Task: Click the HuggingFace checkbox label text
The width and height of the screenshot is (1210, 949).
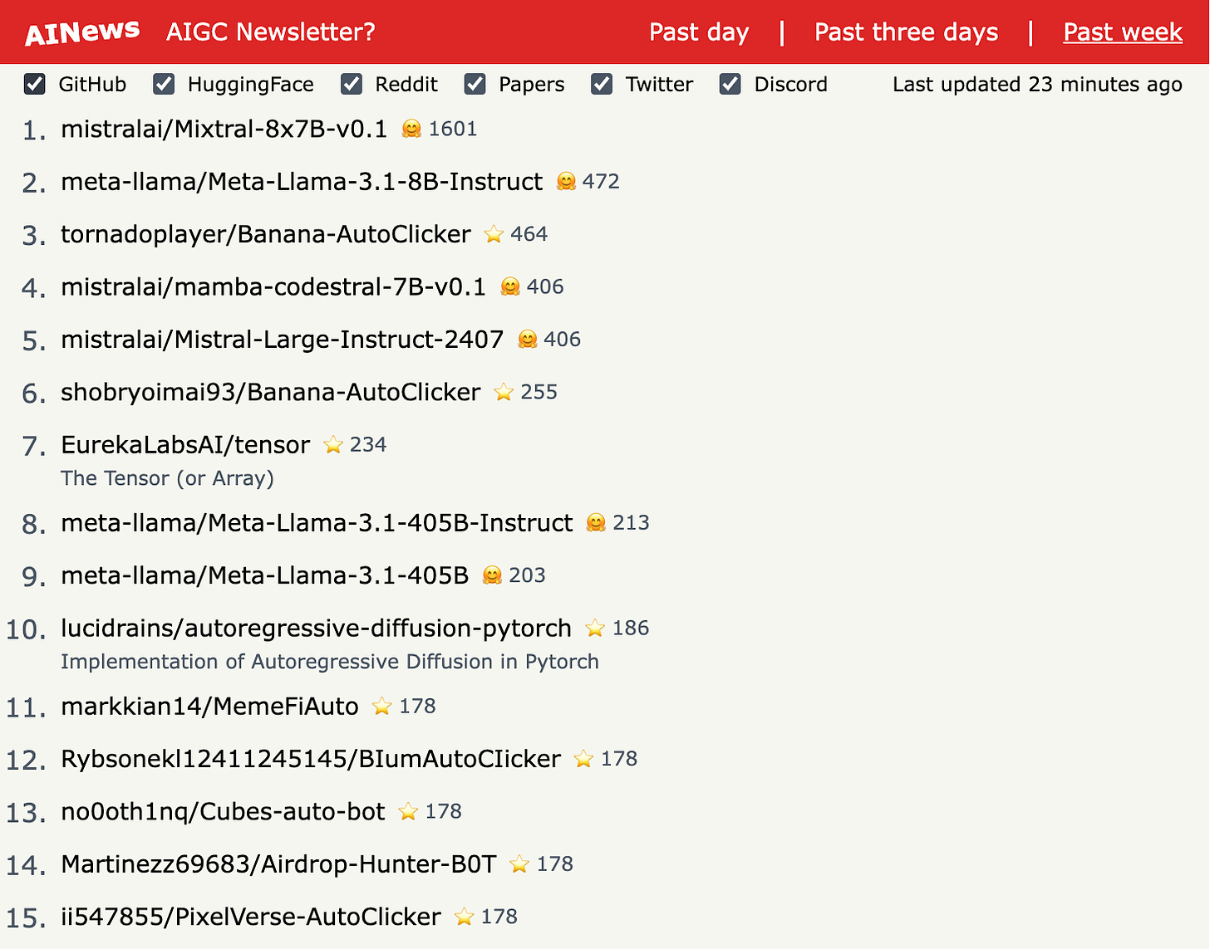Action: (x=251, y=84)
